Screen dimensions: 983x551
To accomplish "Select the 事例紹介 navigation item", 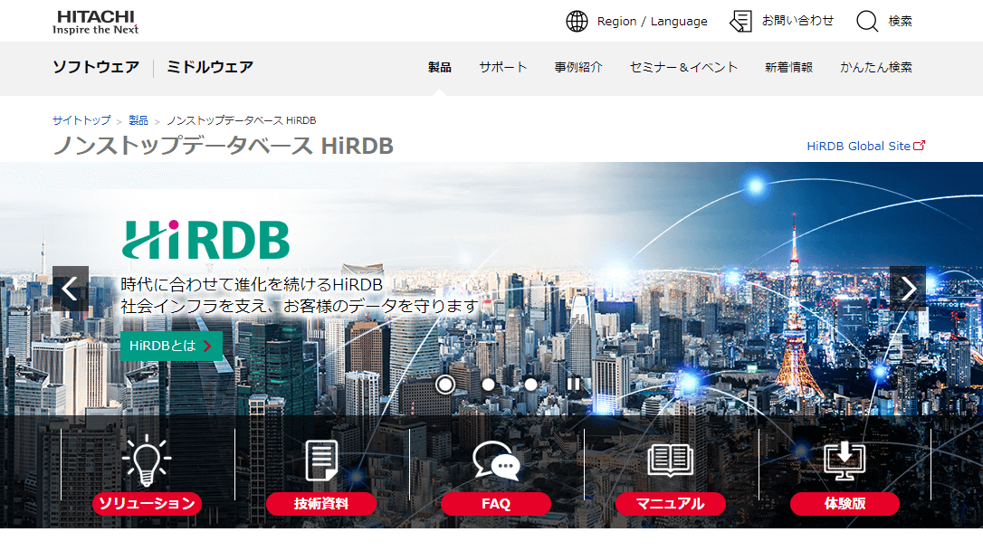I will pyautogui.click(x=578, y=67).
